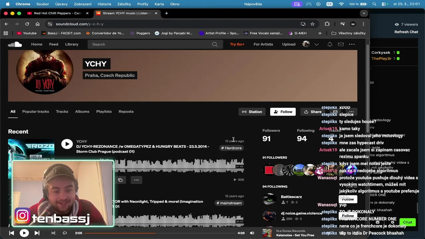Open a new browser tab

tap(166, 13)
